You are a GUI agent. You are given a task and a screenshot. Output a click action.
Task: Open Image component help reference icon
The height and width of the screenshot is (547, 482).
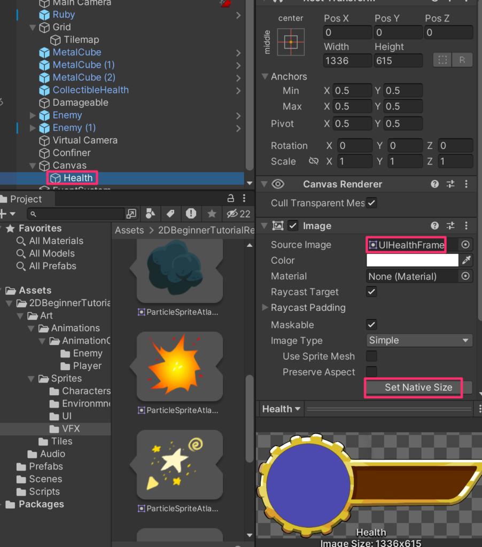(x=434, y=226)
